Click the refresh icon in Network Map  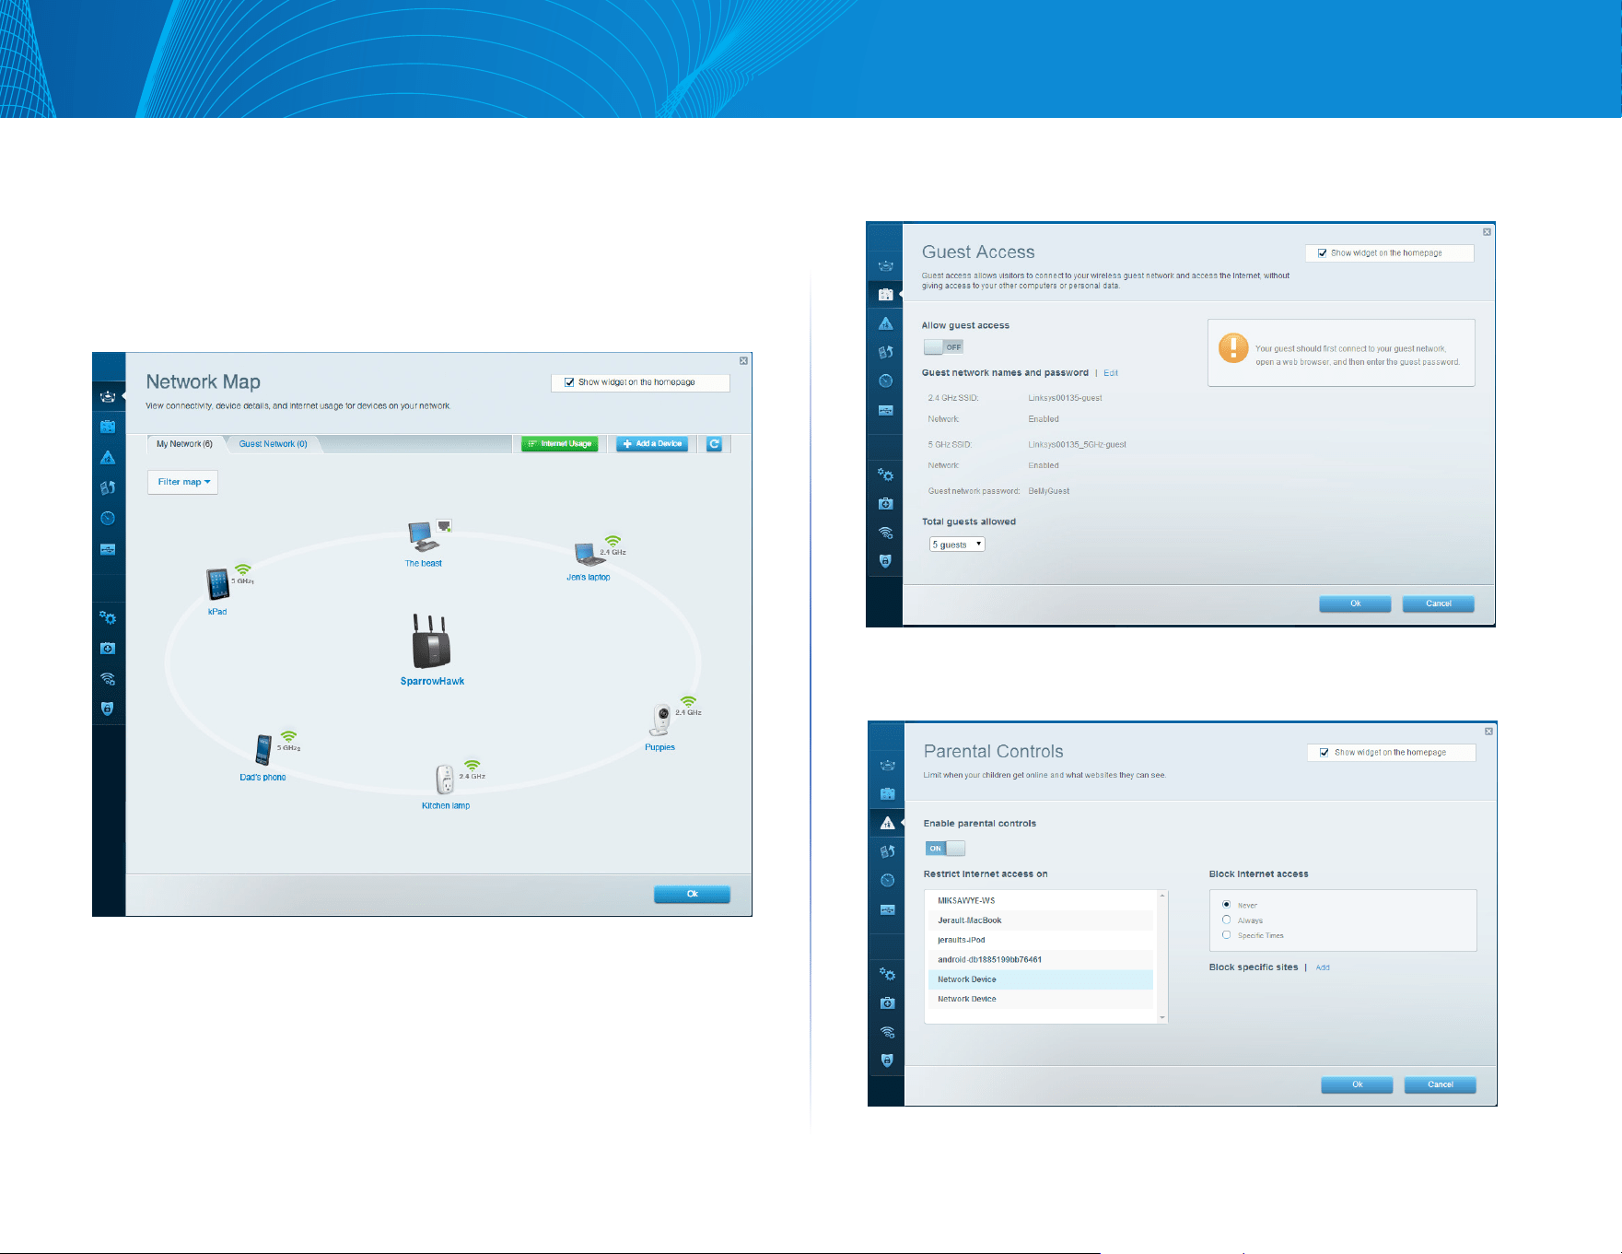[714, 444]
